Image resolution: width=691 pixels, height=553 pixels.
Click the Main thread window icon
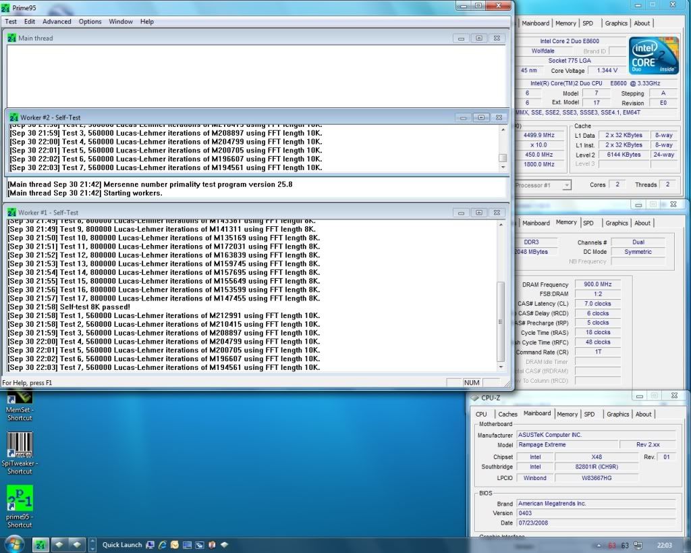pos(12,38)
